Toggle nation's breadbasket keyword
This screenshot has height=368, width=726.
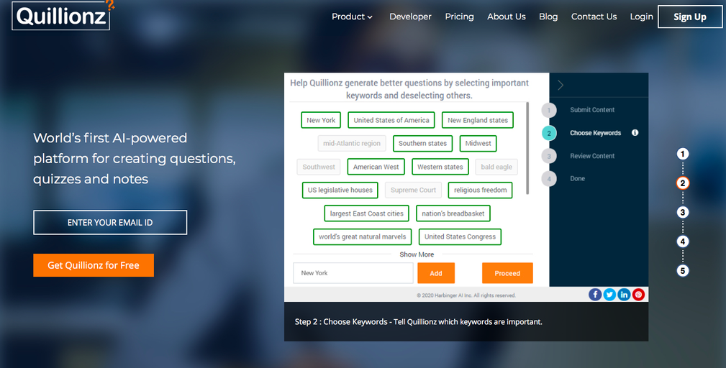click(453, 213)
